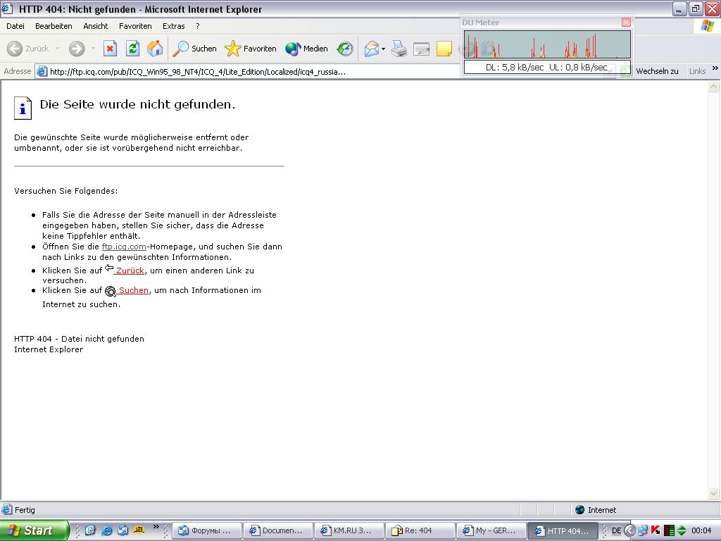
Task: Open the ? help menu
Action: [198, 26]
